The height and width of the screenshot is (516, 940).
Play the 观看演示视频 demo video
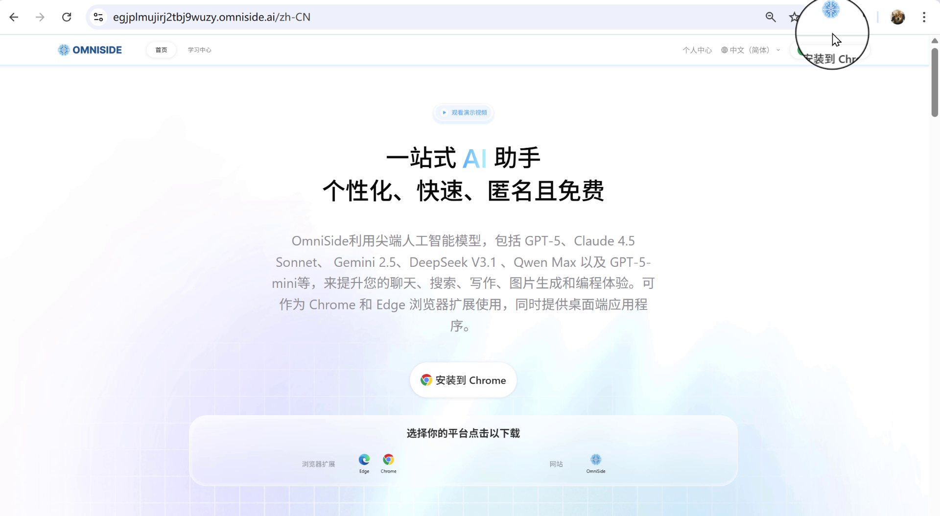(x=464, y=113)
